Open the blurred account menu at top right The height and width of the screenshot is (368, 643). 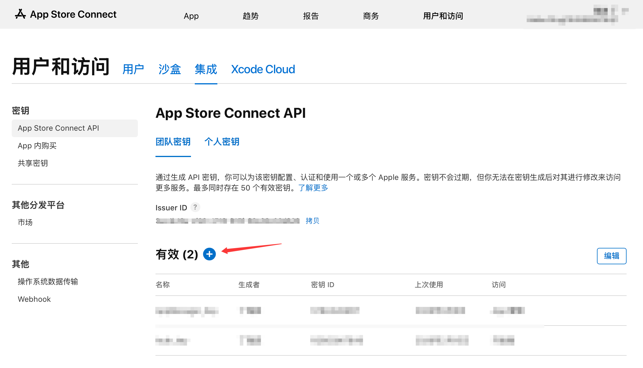[577, 16]
